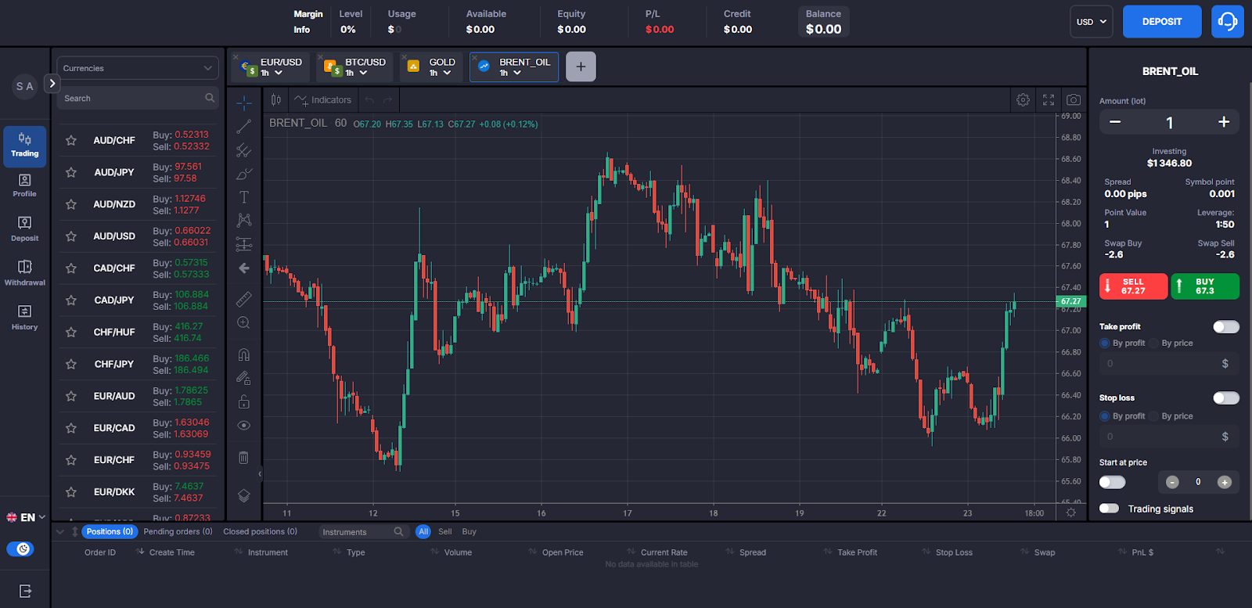
Task: Increase the lot amount with plus
Action: pyautogui.click(x=1224, y=122)
